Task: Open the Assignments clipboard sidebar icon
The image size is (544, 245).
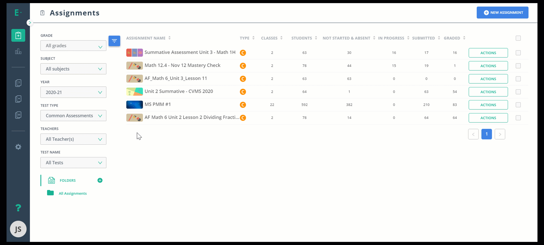Action: (x=18, y=35)
